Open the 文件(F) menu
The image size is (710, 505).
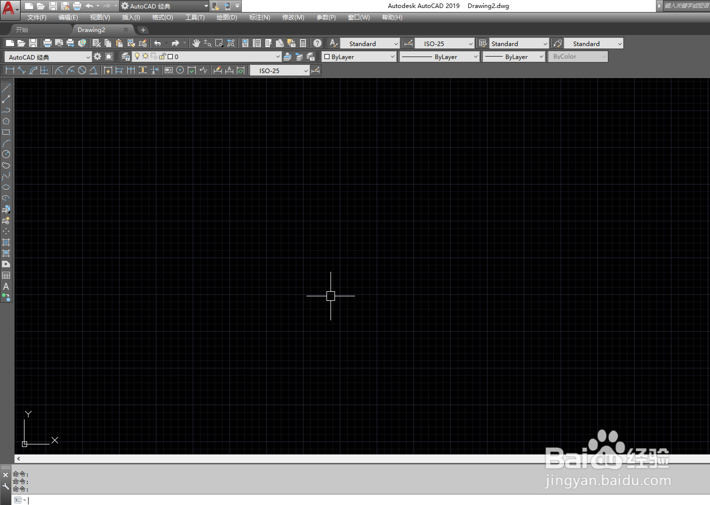[37, 18]
